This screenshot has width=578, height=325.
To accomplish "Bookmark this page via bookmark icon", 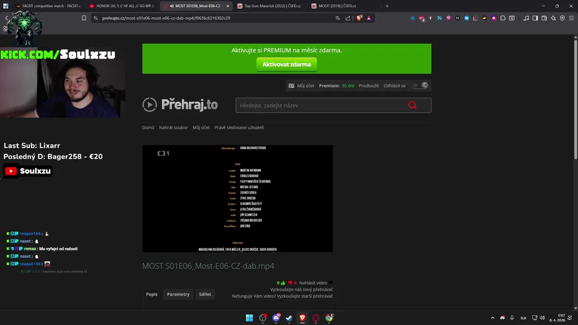I will point(84,18).
